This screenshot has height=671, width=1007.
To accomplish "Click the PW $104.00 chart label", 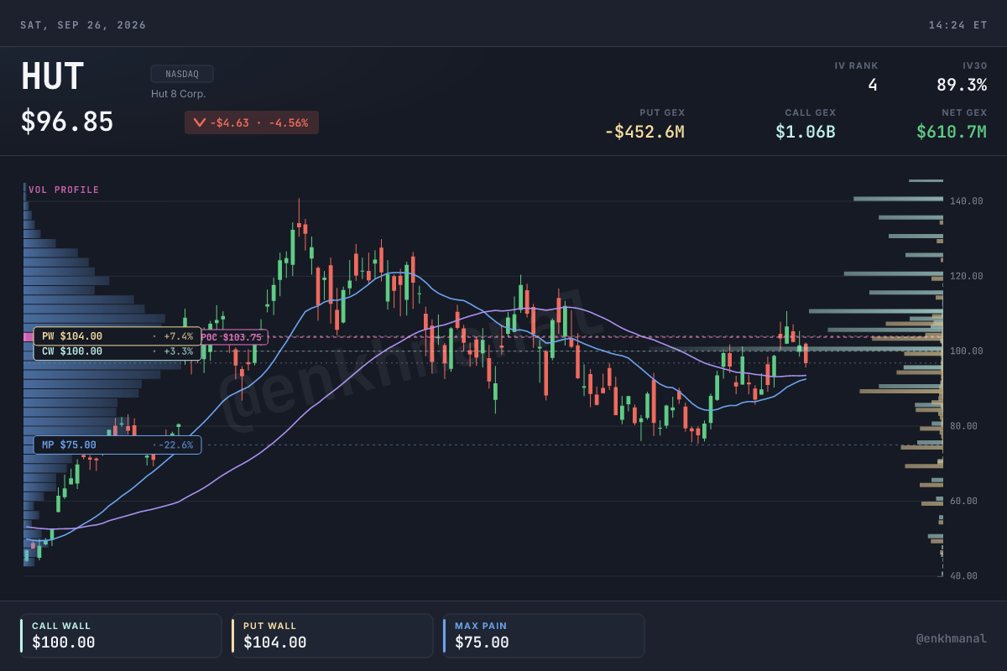I will point(117,336).
